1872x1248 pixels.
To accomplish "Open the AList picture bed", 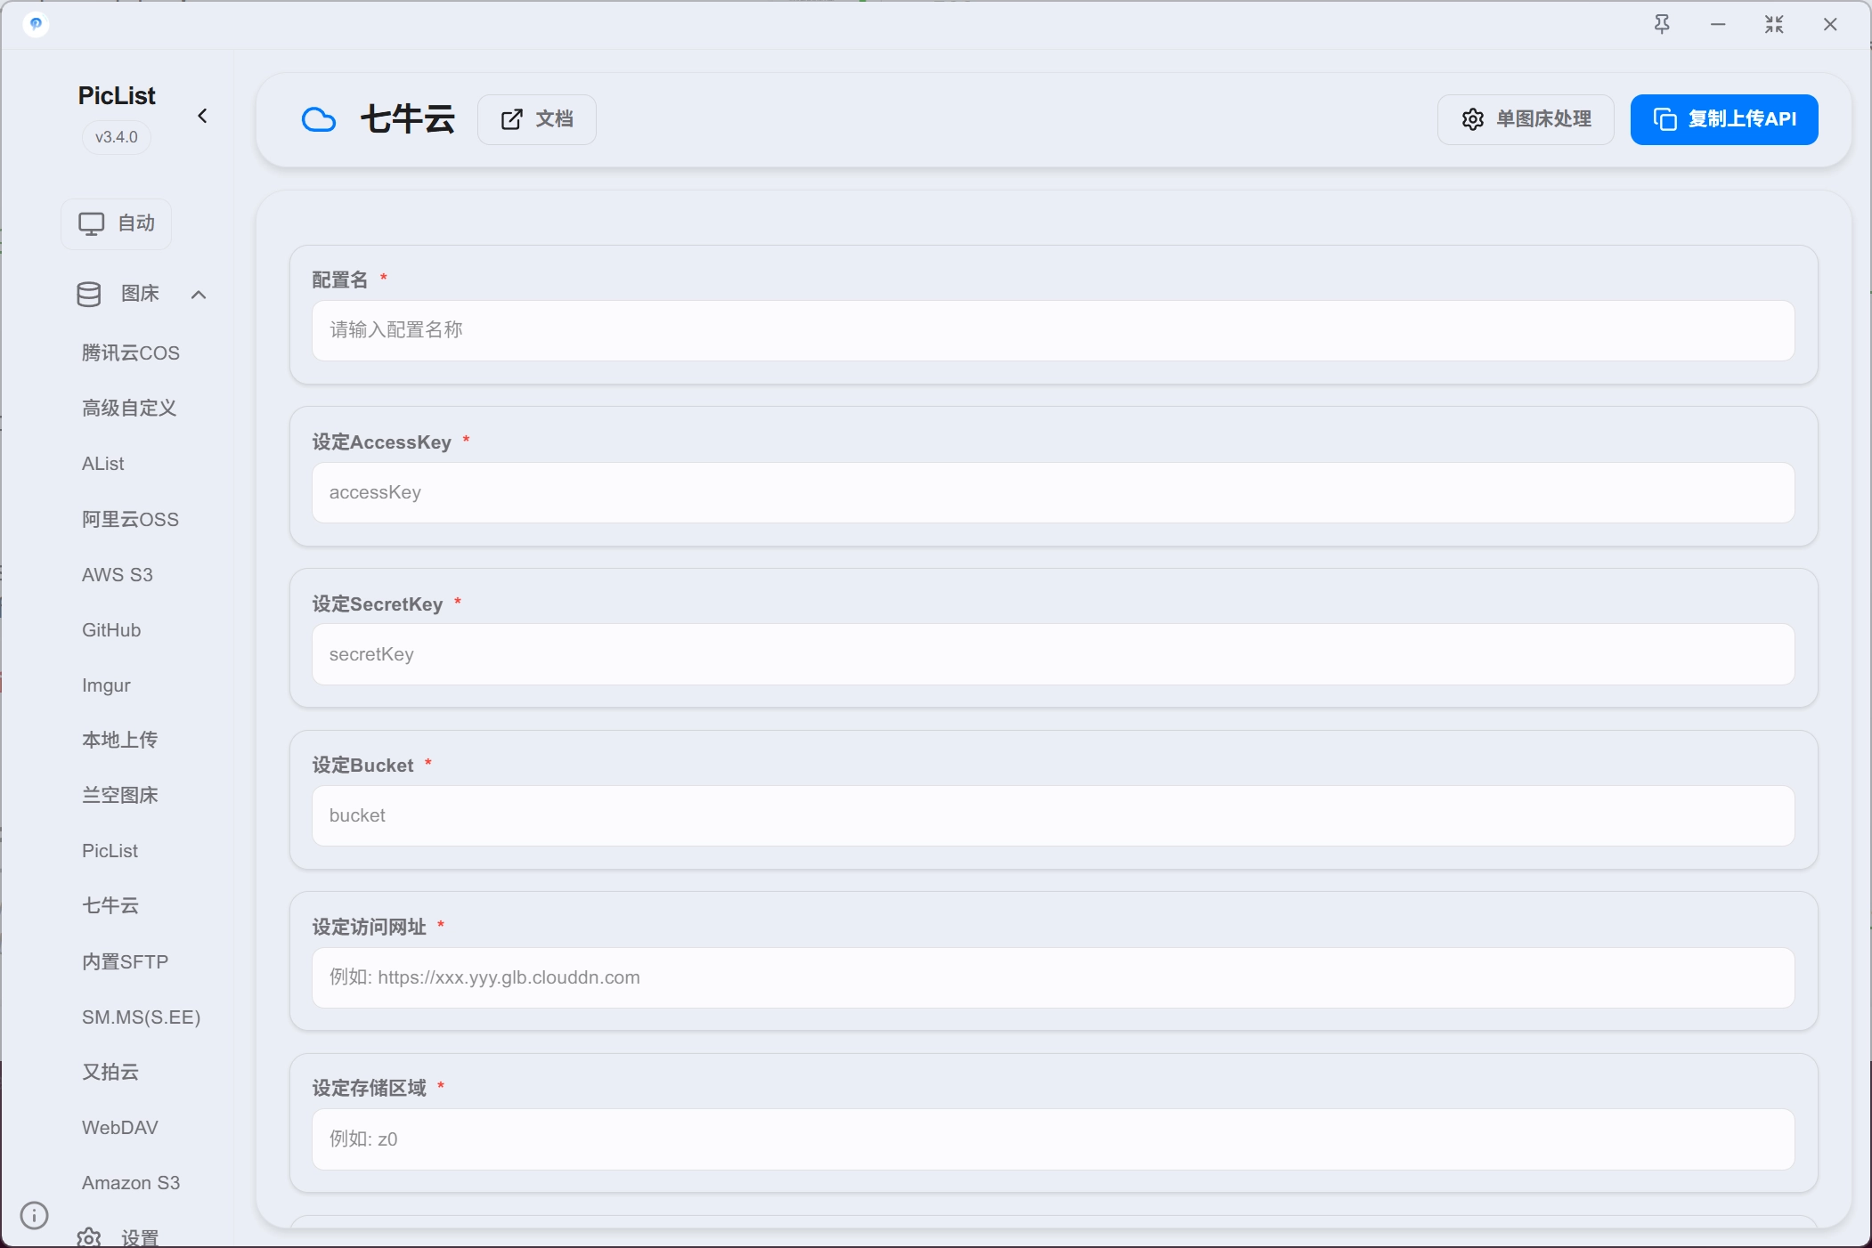I will click(x=103, y=464).
